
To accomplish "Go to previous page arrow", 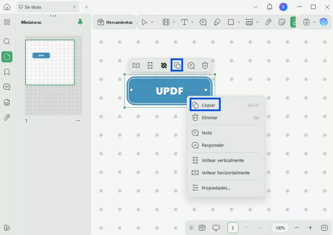I will [247, 227].
